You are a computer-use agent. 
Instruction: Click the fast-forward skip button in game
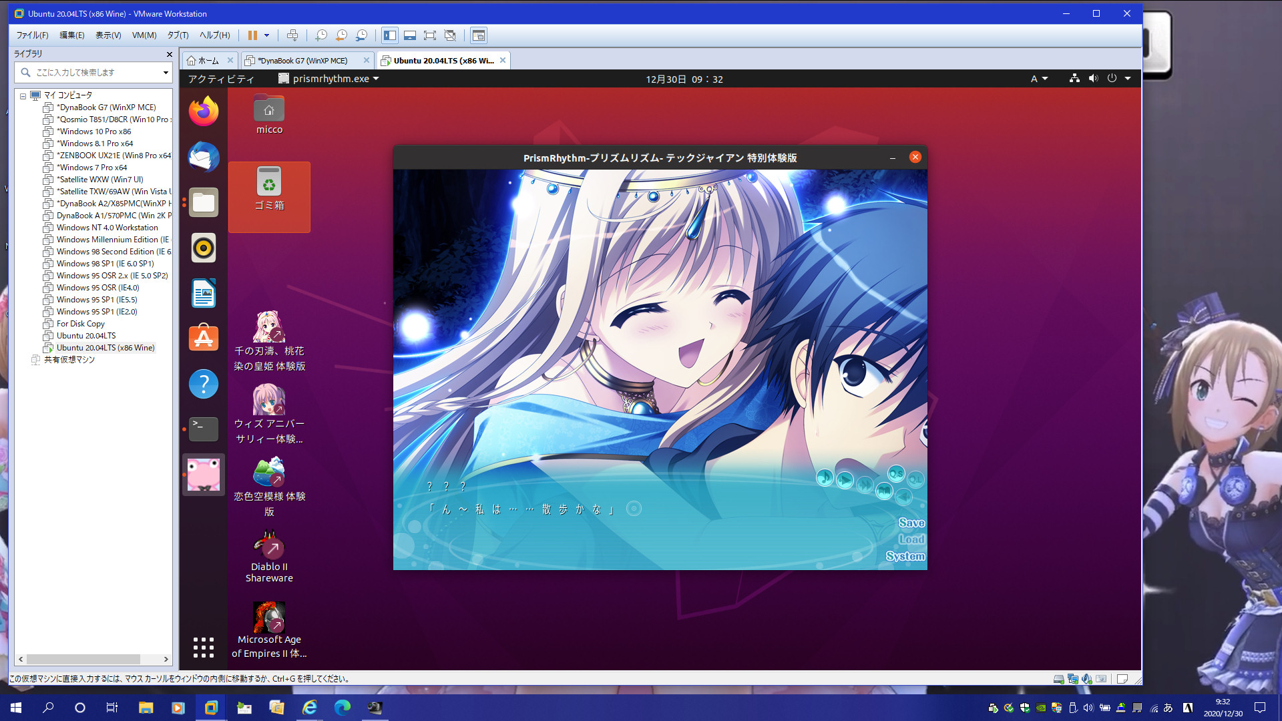(x=865, y=485)
